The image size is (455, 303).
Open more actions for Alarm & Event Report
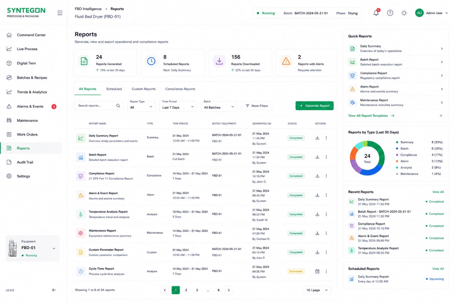click(326, 195)
